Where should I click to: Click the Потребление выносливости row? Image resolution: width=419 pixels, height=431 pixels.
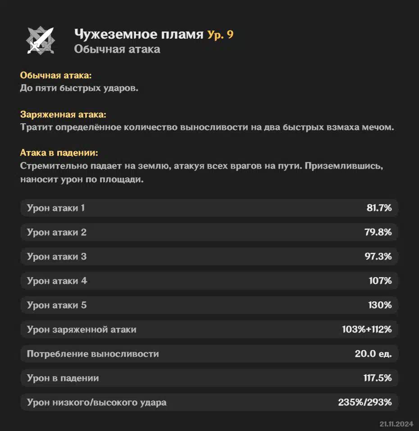click(x=209, y=354)
